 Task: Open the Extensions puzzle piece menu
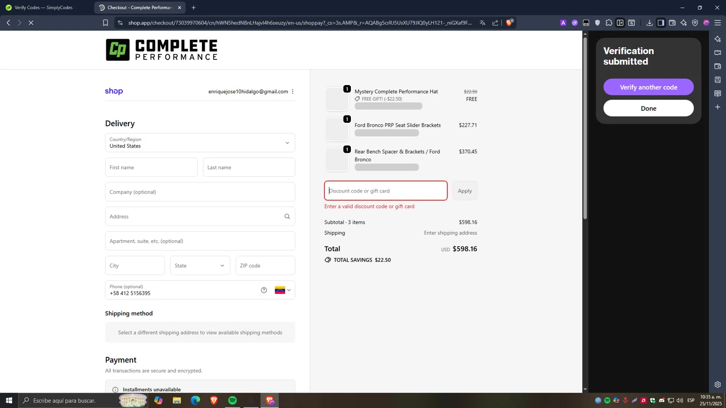click(x=609, y=23)
